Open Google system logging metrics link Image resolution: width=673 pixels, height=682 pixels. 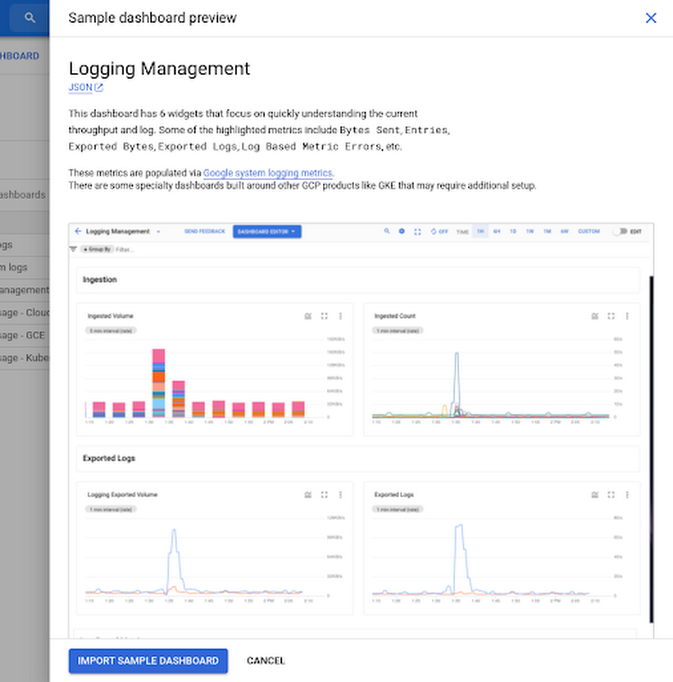coord(268,173)
